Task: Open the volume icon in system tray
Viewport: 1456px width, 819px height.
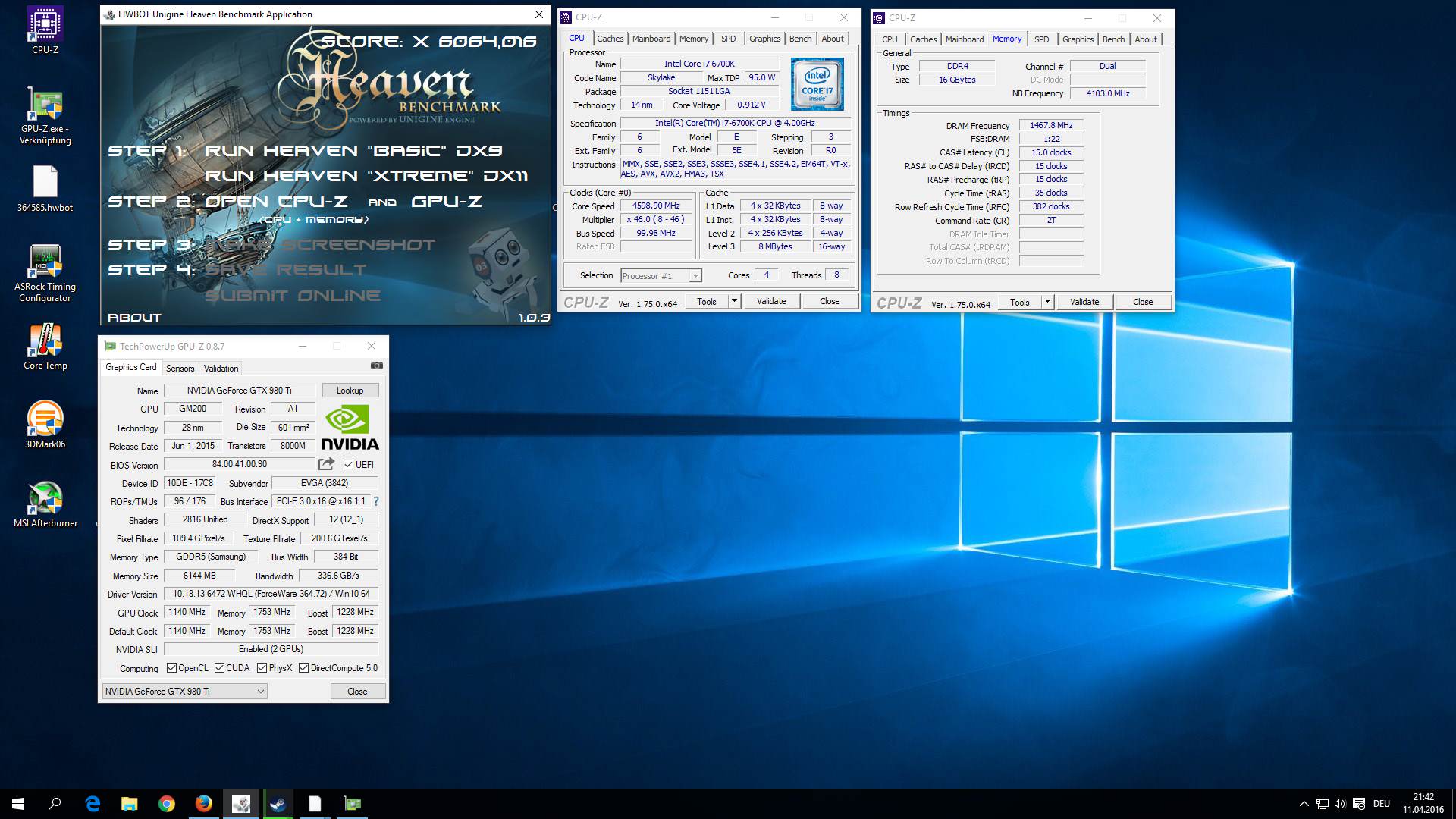Action: (1340, 804)
